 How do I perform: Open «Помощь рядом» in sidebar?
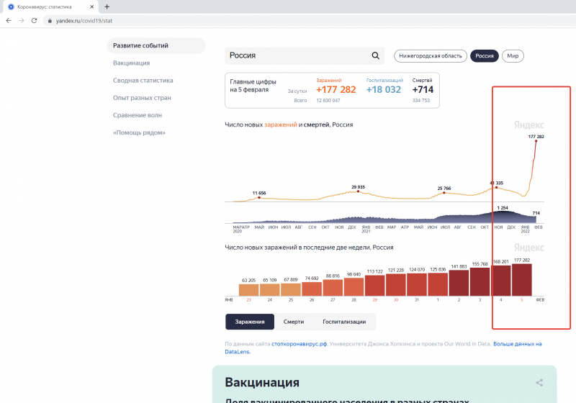click(x=139, y=133)
